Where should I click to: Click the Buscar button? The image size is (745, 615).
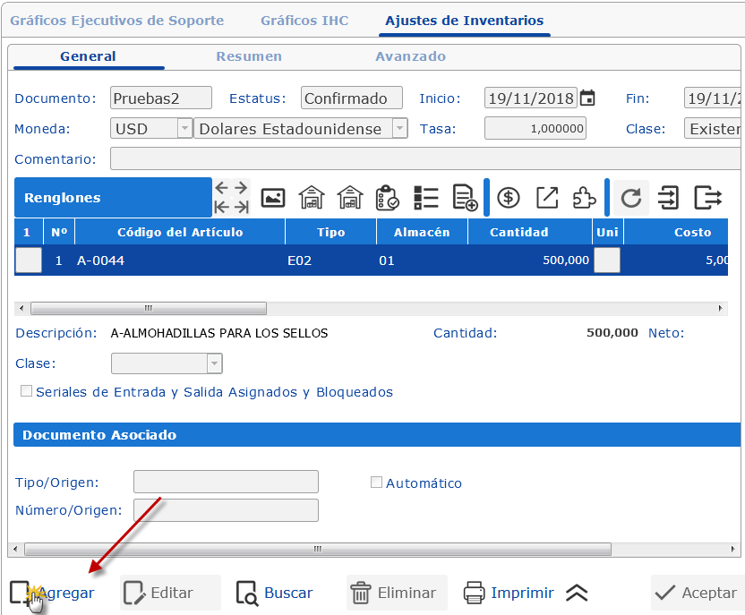(275, 593)
